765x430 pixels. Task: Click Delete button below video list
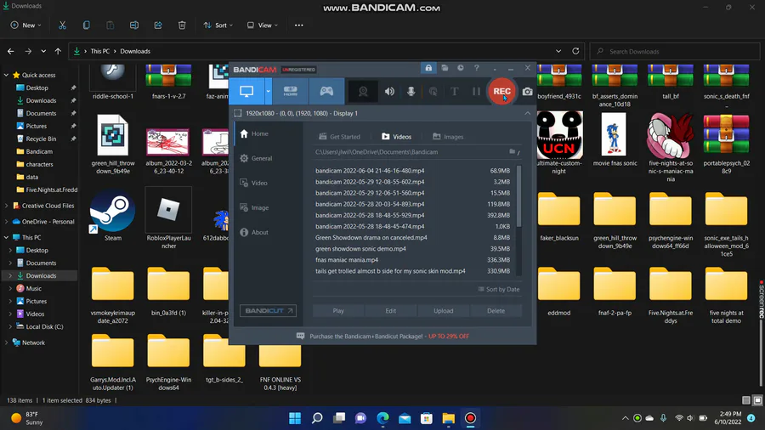tap(496, 310)
